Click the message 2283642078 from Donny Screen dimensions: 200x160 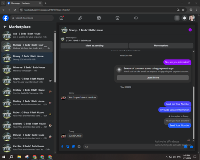(75, 136)
